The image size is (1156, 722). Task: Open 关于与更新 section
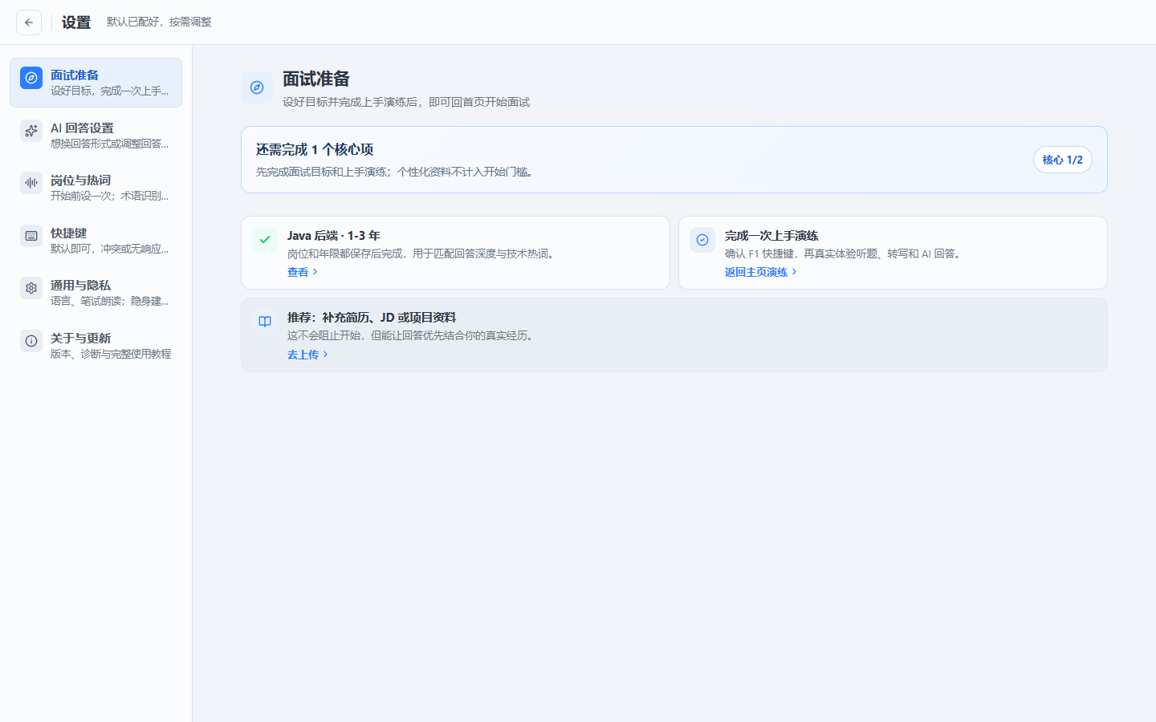tap(96, 345)
